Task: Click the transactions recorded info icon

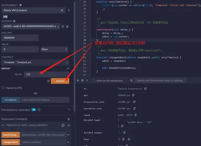Action: coord(39,110)
